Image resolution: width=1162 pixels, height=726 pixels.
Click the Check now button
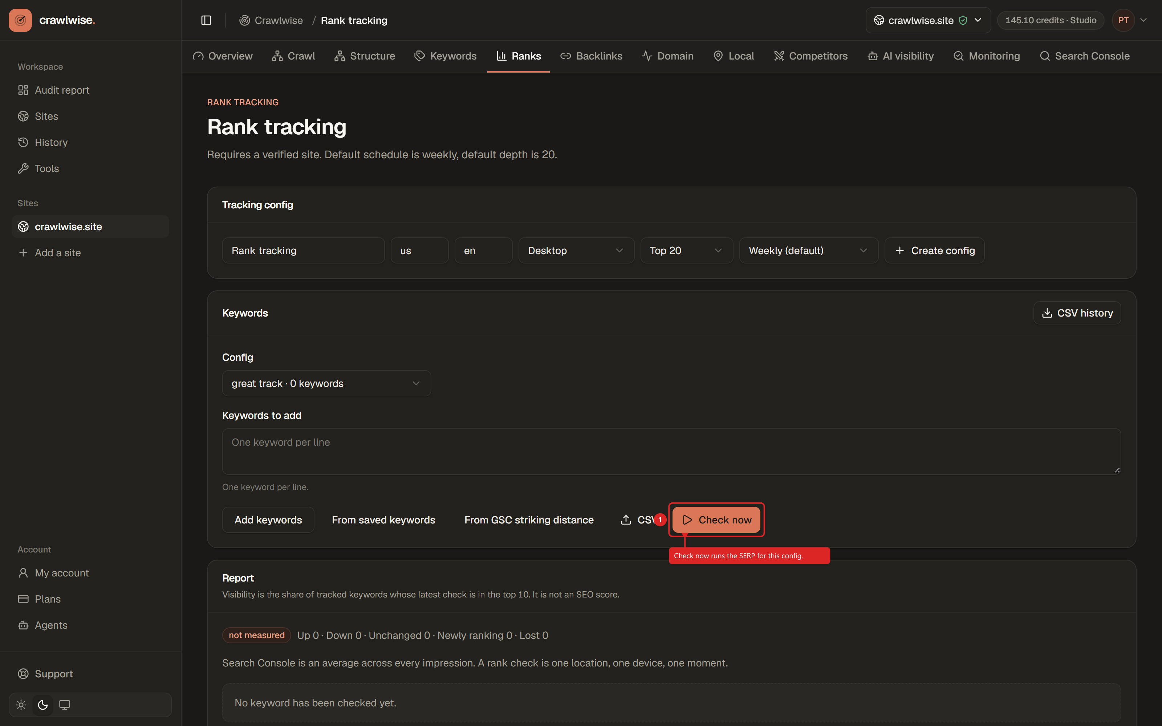(716, 520)
